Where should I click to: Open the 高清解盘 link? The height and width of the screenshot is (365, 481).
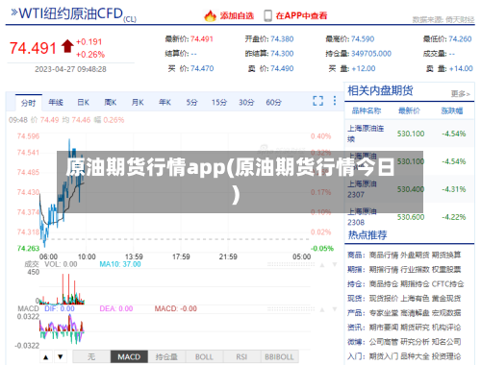click(x=415, y=313)
